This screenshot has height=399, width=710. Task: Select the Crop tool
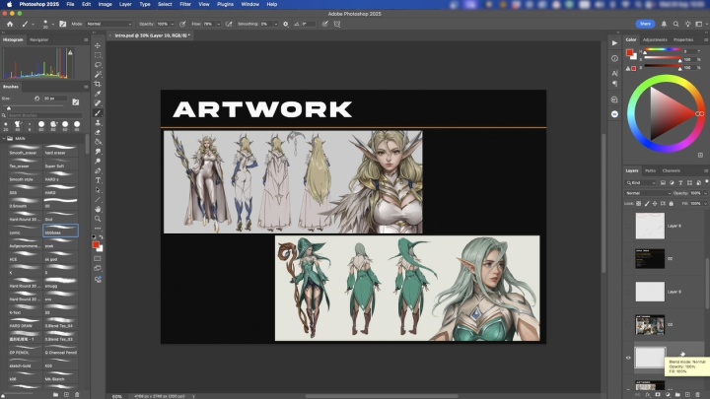pyautogui.click(x=98, y=84)
